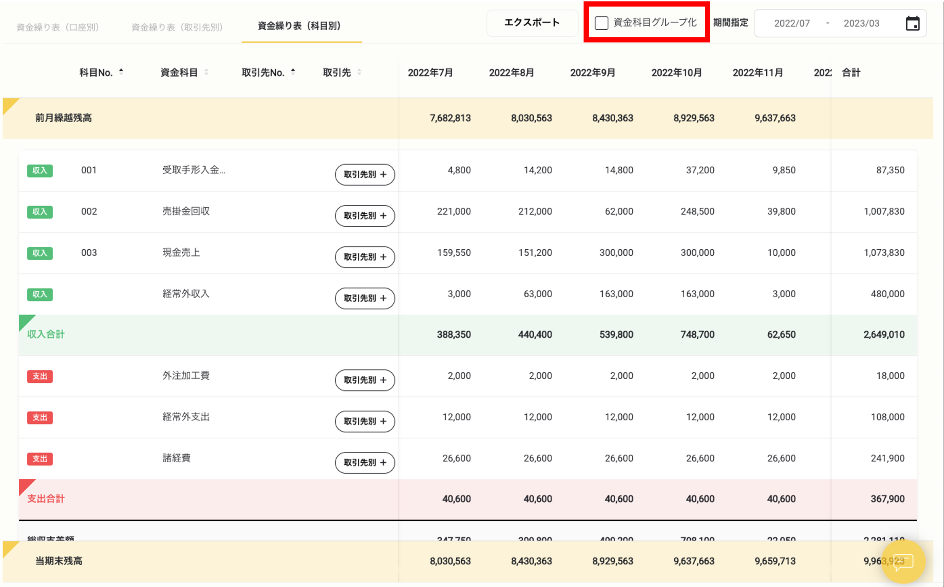
Task: Enable the 資金科目グループ化 checkbox
Action: click(601, 23)
